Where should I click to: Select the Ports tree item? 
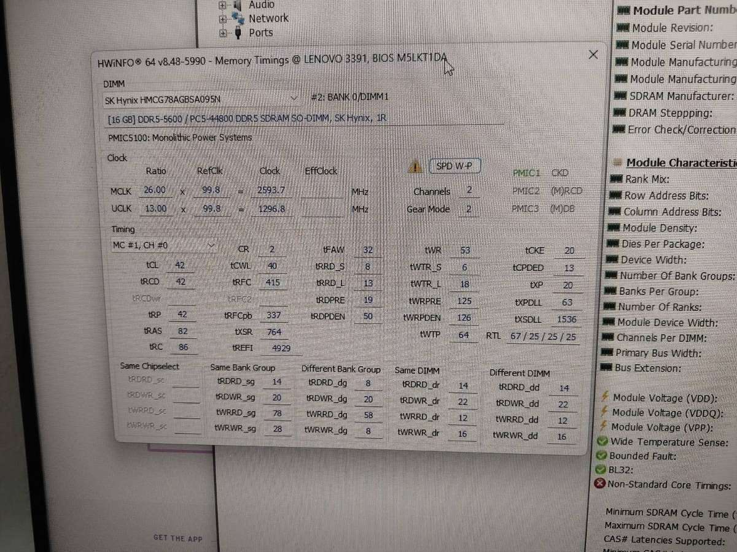coord(261,33)
